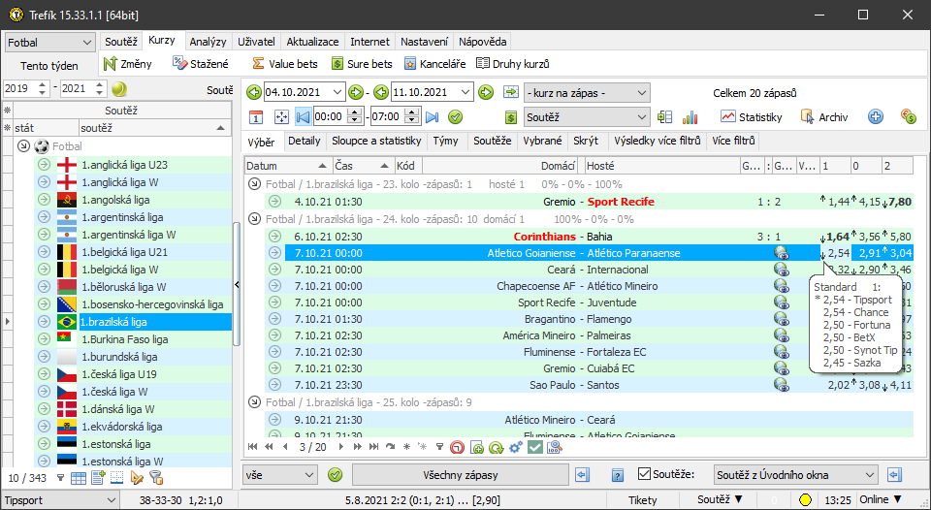This screenshot has width=931, height=510.
Task: Collapse the 25. kolo group header
Action: click(x=254, y=402)
